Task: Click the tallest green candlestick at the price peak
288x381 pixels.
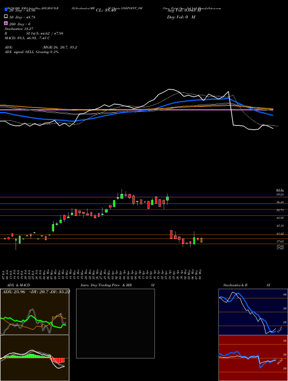Action: click(x=122, y=196)
